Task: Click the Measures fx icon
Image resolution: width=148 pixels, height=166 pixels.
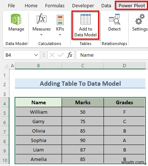Action: pyautogui.click(x=42, y=19)
